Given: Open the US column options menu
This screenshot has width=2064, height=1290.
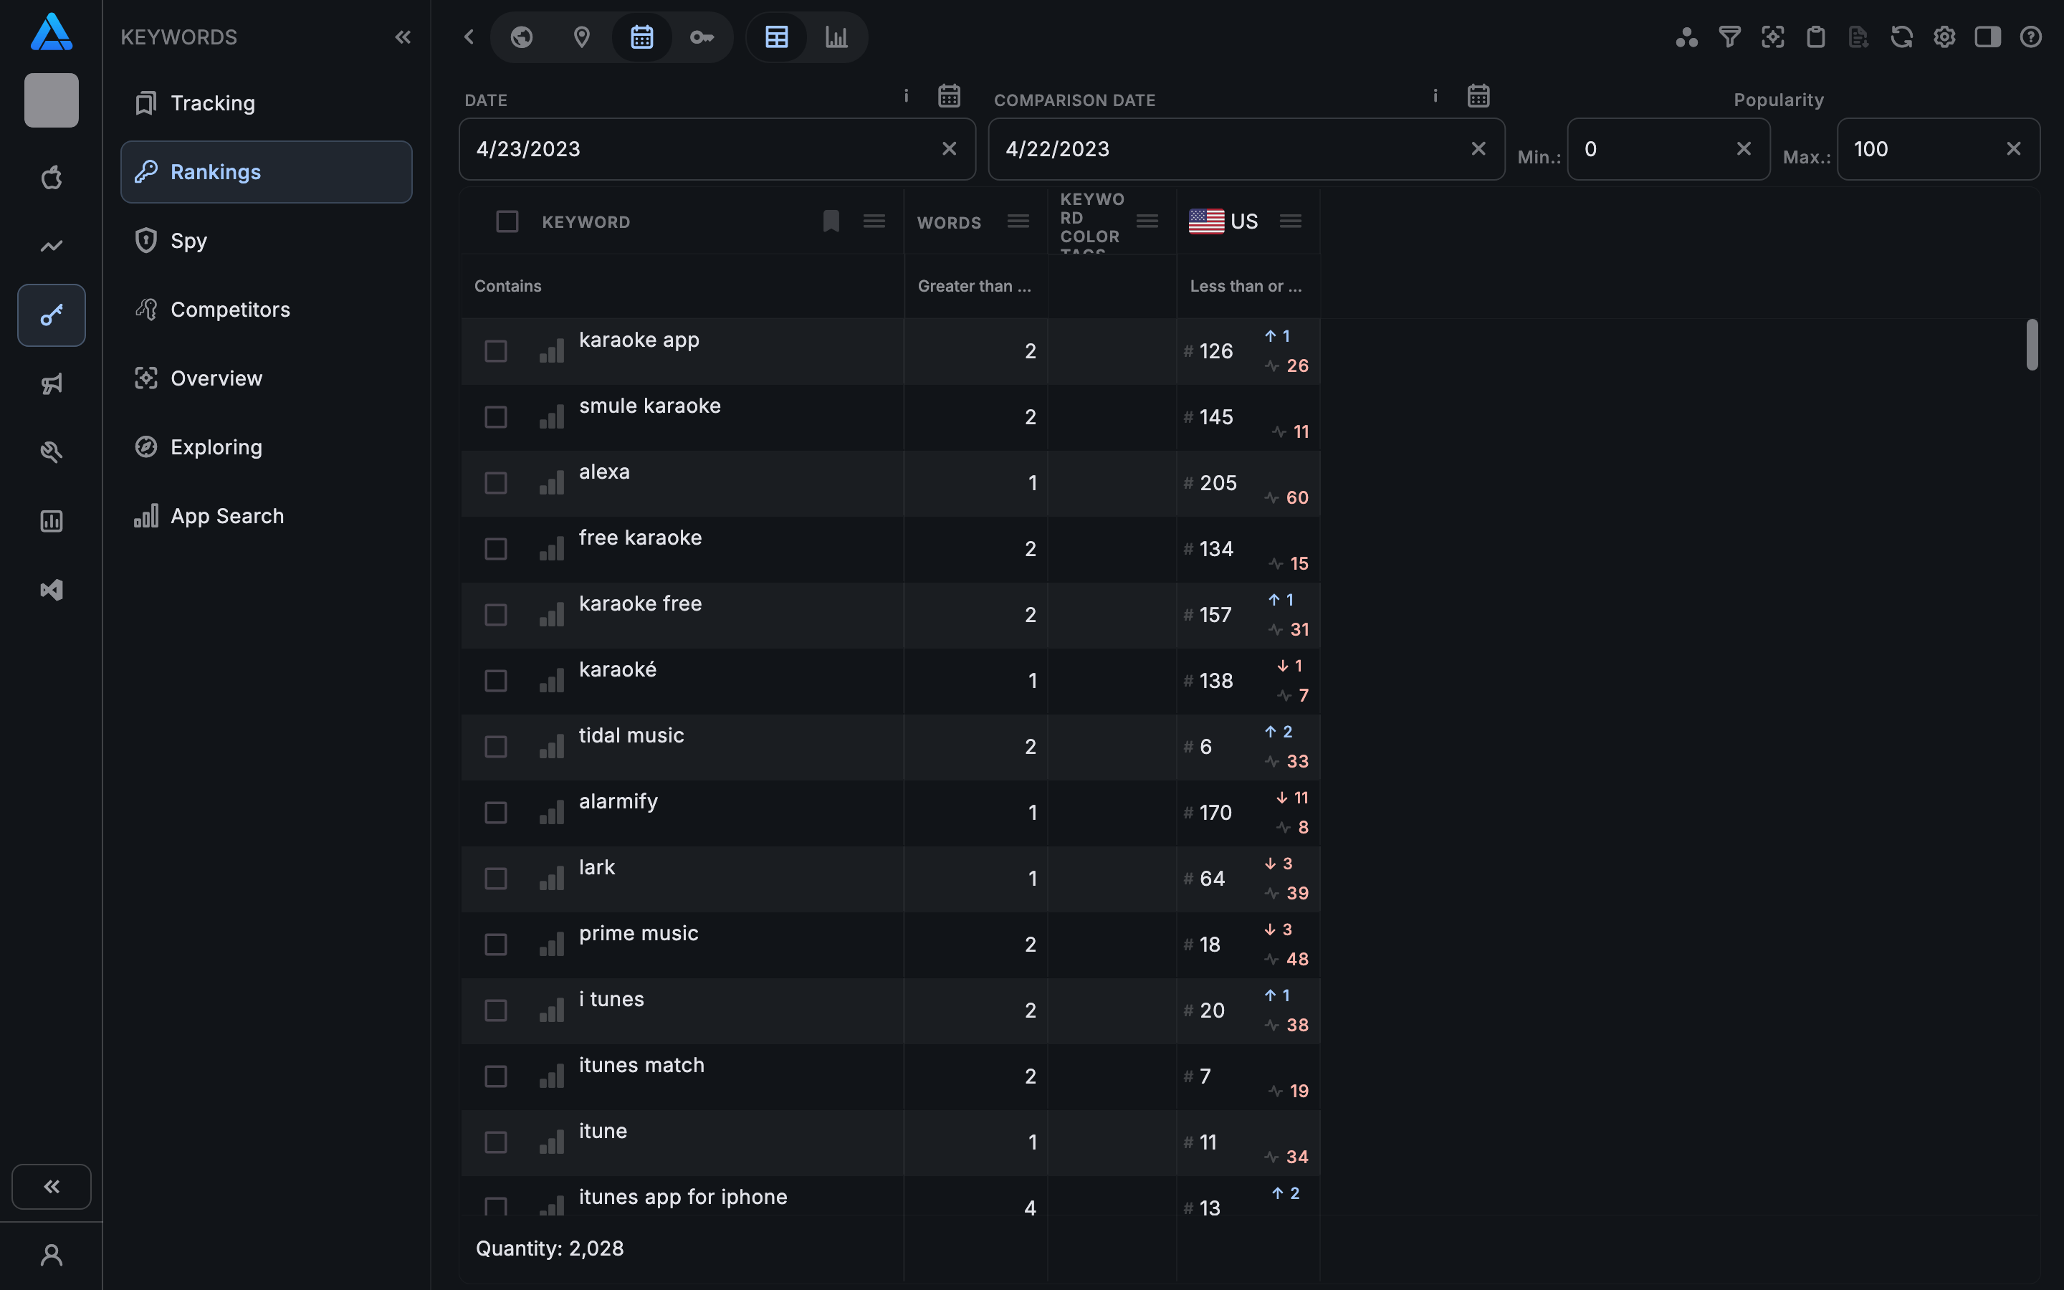Looking at the screenshot, I should tap(1291, 222).
